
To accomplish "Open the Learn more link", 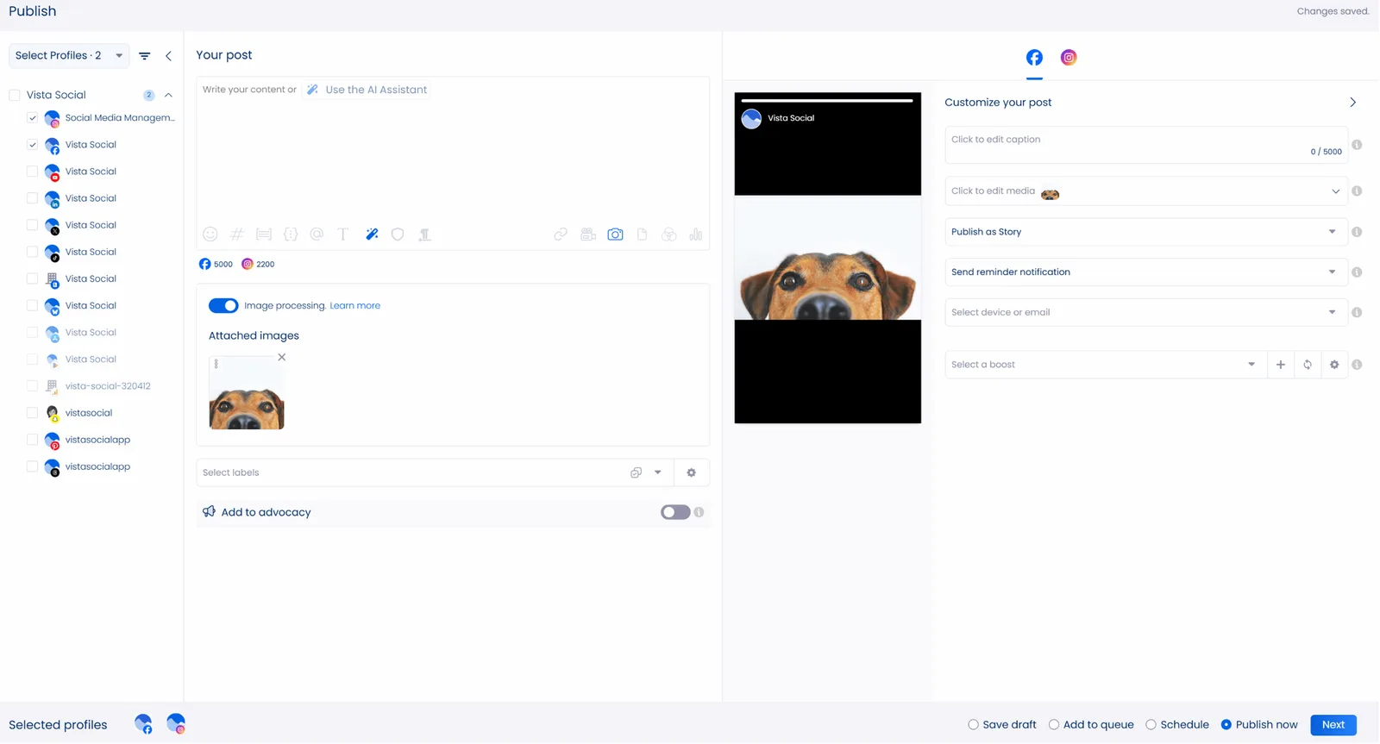I will pyautogui.click(x=354, y=306).
